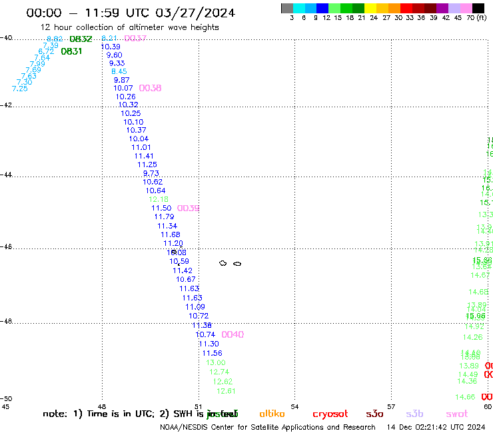Select the '12 hour collection of altimeter wave heights' subtitle

[129, 27]
